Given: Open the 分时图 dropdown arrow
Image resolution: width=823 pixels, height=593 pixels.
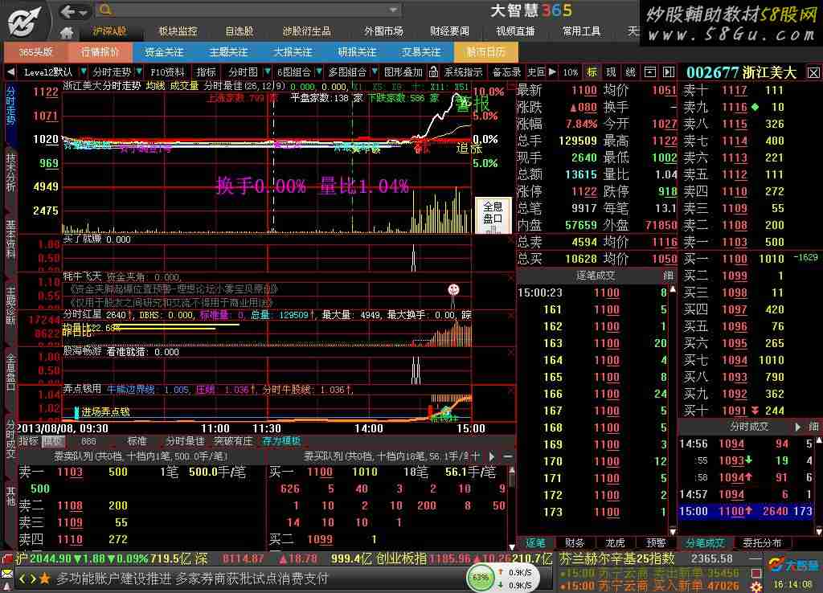Looking at the screenshot, I should 267,72.
